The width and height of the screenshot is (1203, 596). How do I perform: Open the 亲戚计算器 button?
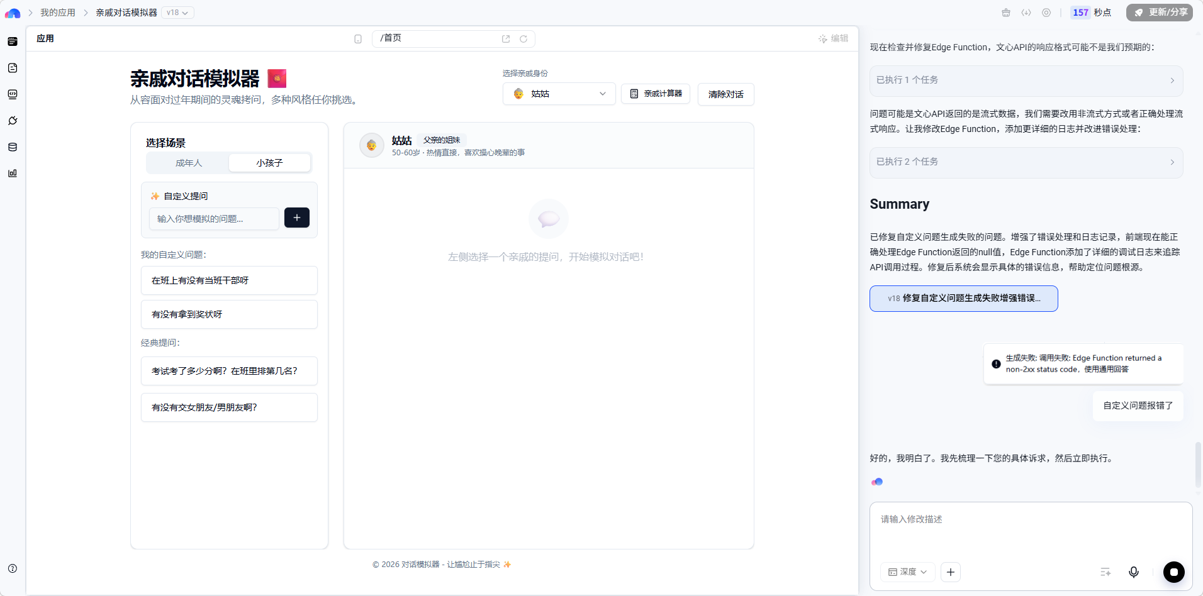(x=656, y=94)
